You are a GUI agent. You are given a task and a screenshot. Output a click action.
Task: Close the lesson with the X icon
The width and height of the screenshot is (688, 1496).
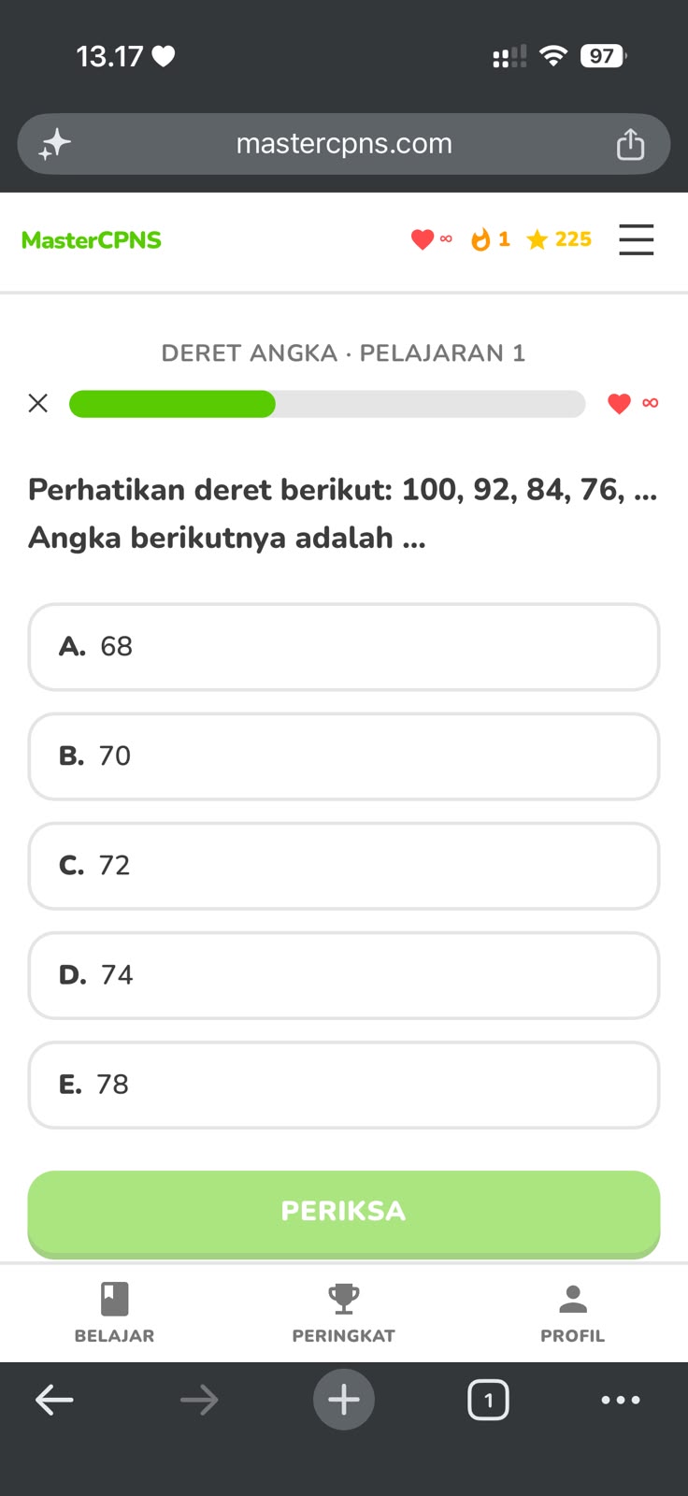pyautogui.click(x=38, y=403)
